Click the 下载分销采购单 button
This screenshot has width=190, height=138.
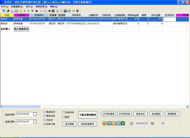point(88,115)
